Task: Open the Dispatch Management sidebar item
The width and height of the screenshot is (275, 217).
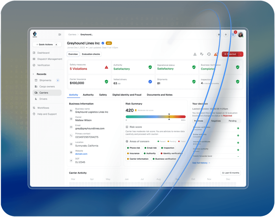Action: pyautogui.click(x=49, y=59)
